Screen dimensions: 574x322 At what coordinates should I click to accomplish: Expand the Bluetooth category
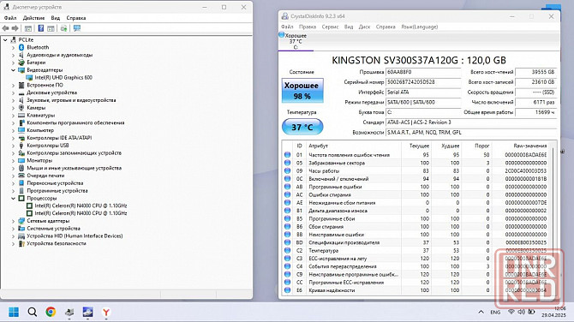(13, 47)
